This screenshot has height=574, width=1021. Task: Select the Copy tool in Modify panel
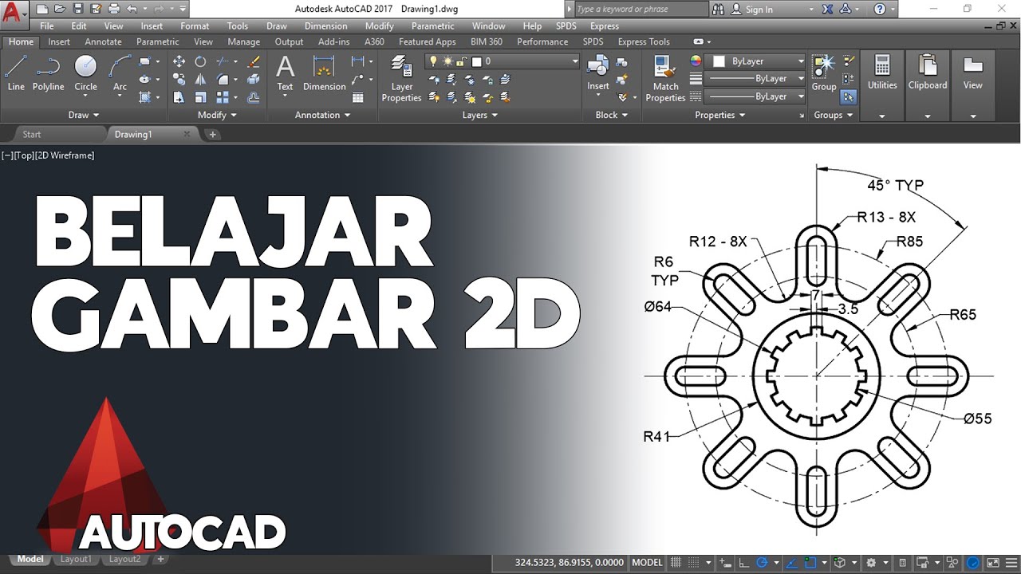(179, 79)
